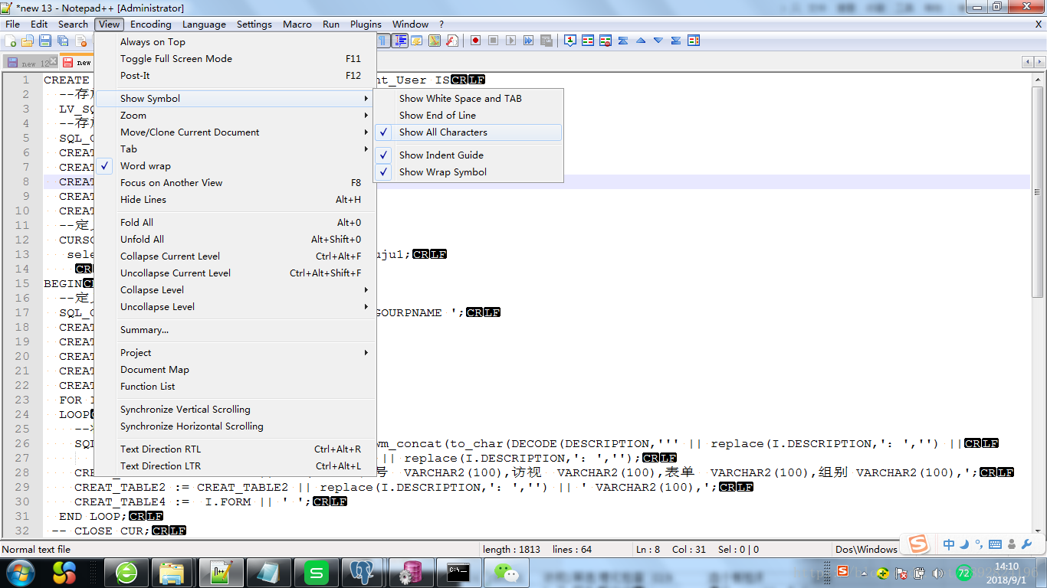Disable Word wrap in View menu

(236, 165)
